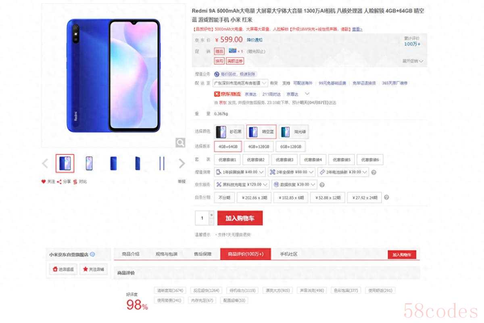Click help icon next to 白条分期 options

coord(386,197)
